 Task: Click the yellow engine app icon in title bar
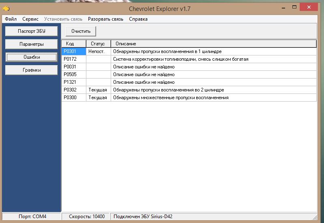(6, 8)
